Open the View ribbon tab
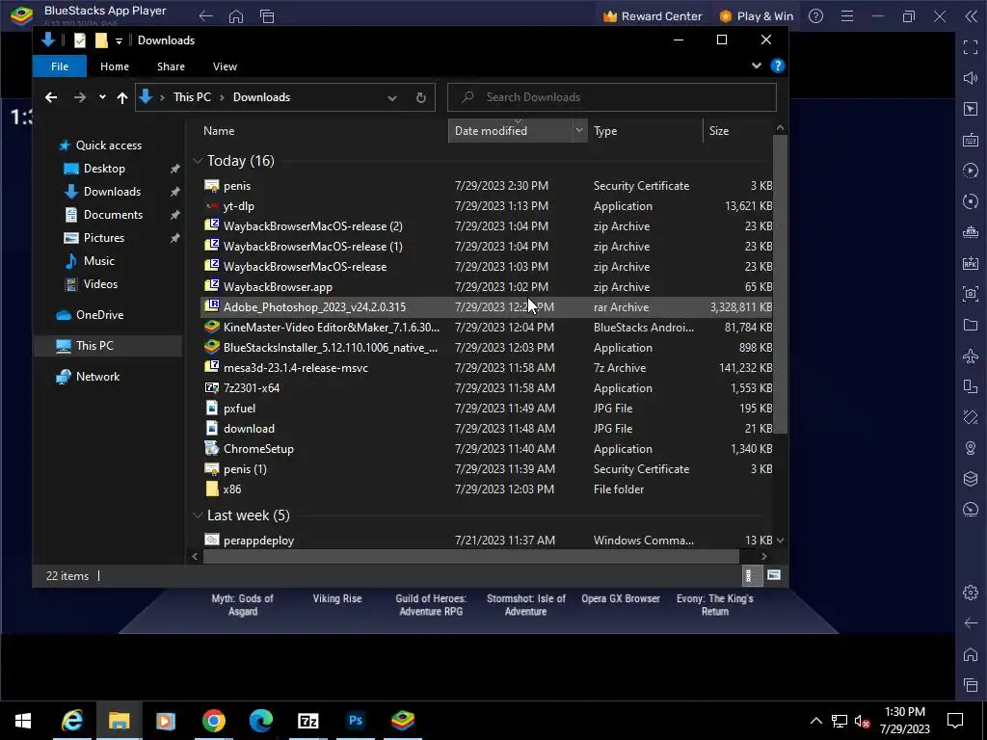Screen dimensions: 987x740 225,66
